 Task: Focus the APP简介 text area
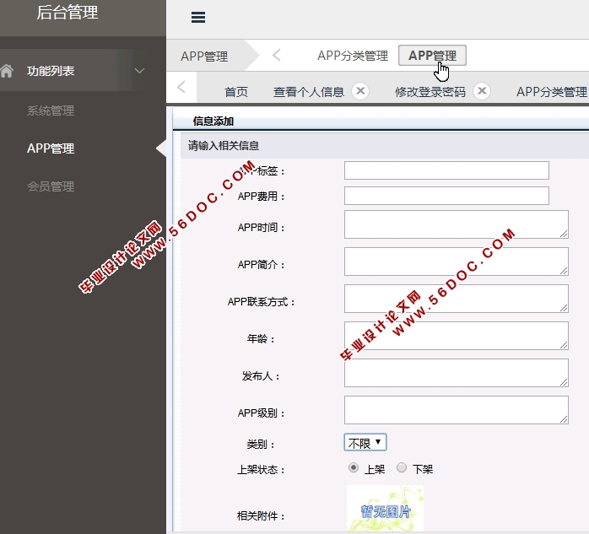click(x=457, y=262)
